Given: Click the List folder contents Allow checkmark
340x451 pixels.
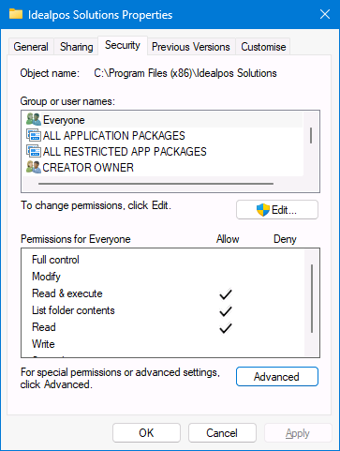Looking at the screenshot, I should 226,311.
